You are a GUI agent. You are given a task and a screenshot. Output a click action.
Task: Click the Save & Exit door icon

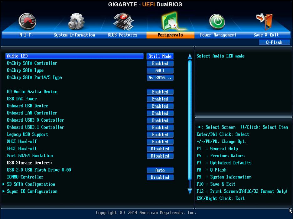coord(265,22)
